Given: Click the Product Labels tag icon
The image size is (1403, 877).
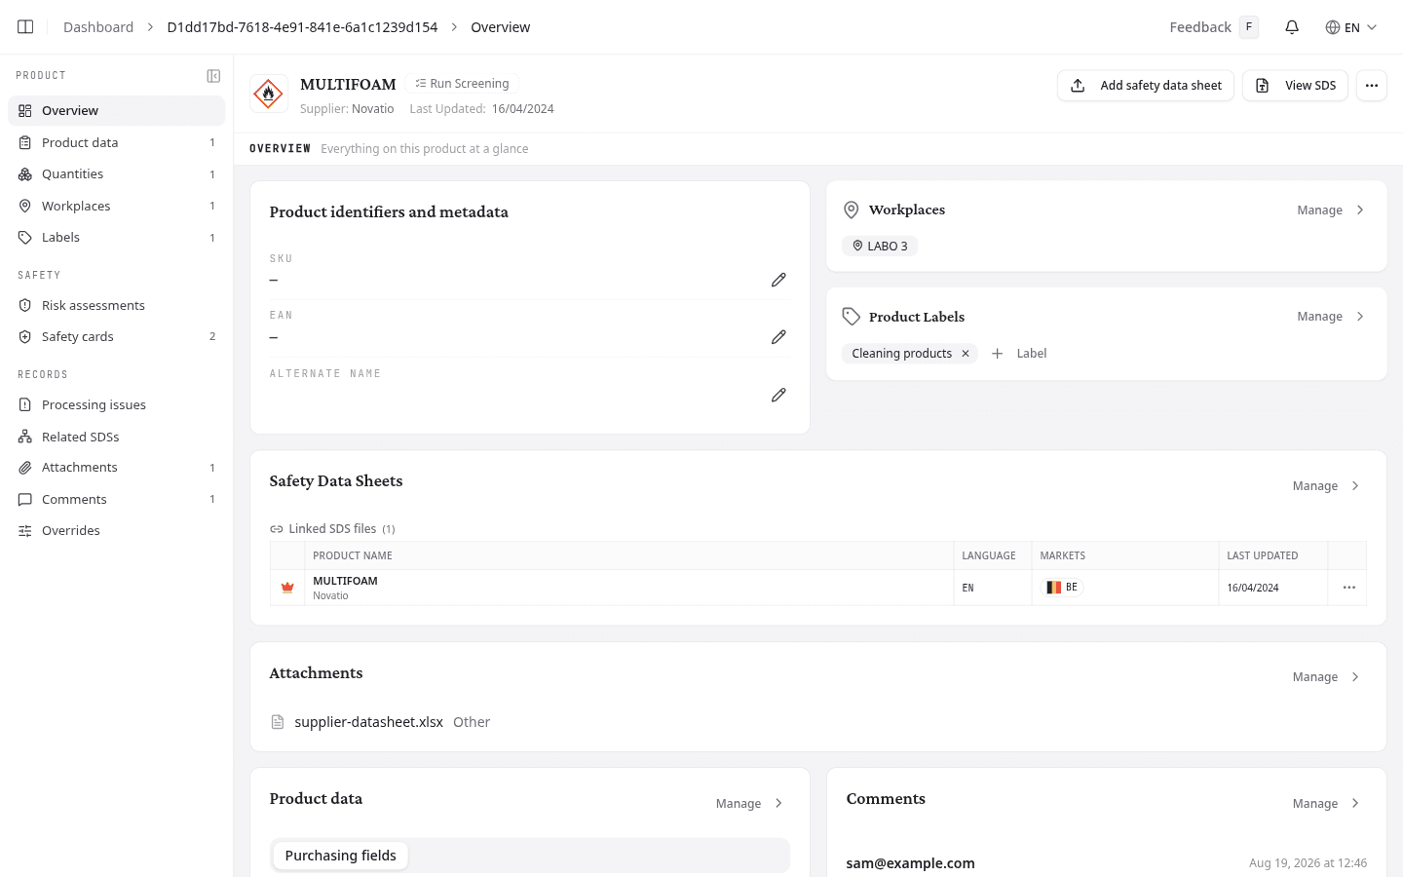Looking at the screenshot, I should click(851, 317).
